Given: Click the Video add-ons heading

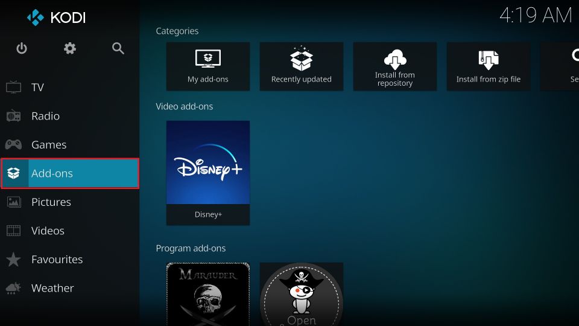Looking at the screenshot, I should click(x=185, y=106).
